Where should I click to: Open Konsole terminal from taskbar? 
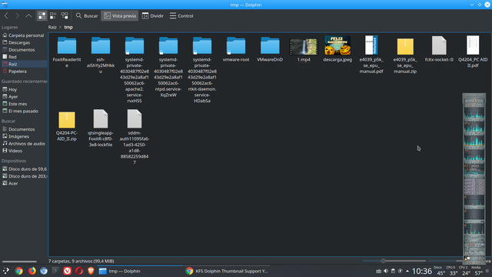[55, 271]
